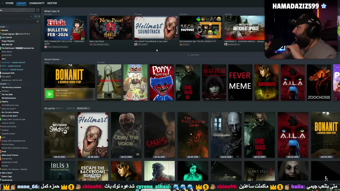
Task: Select Poppy Playtime cover in Recent Games
Action: [161, 83]
